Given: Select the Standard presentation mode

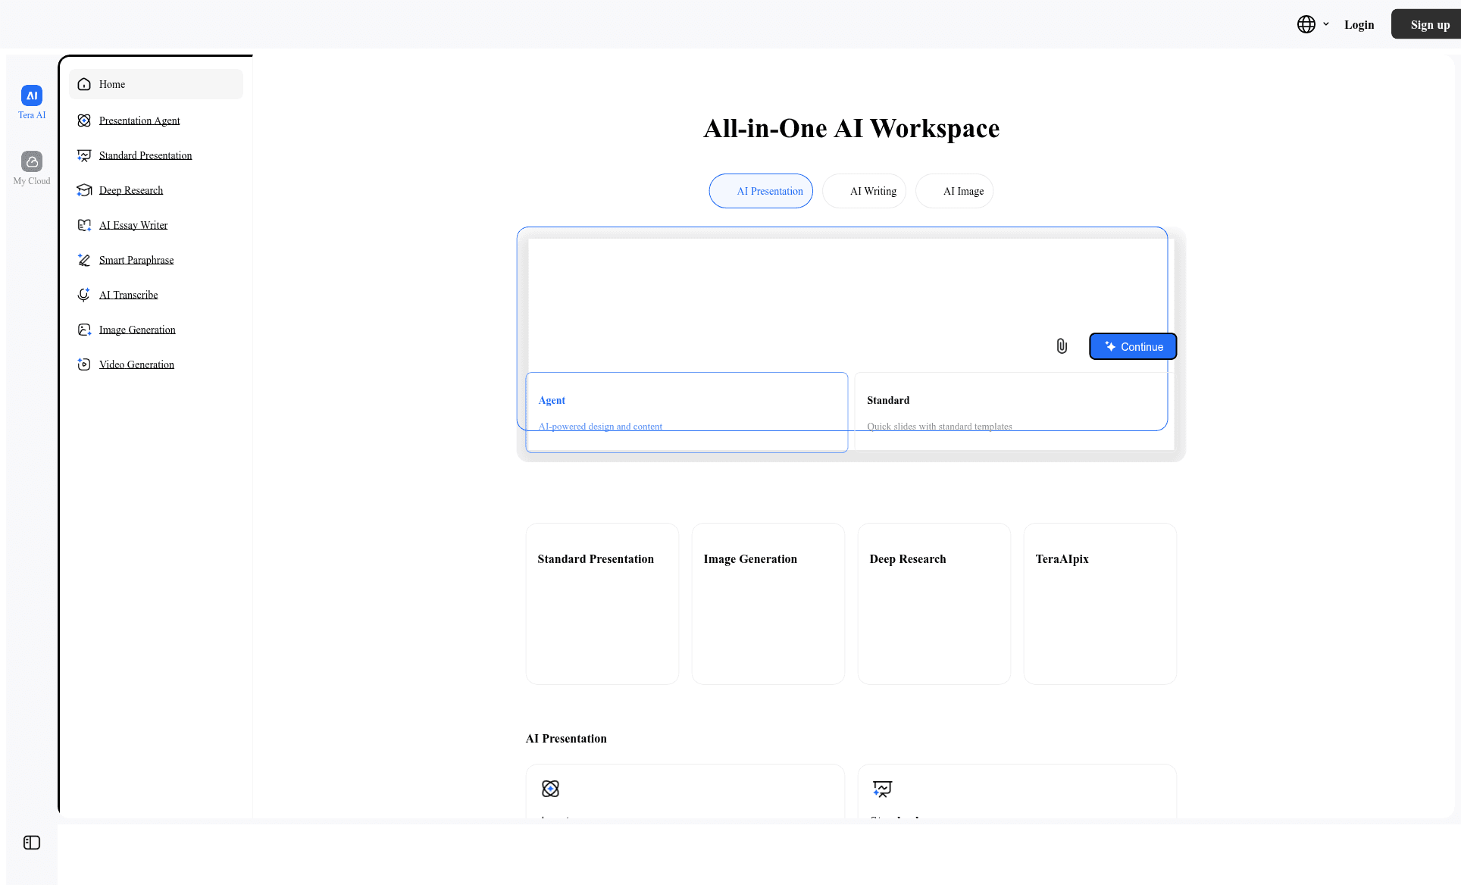Looking at the screenshot, I should pyautogui.click(x=1014, y=411).
